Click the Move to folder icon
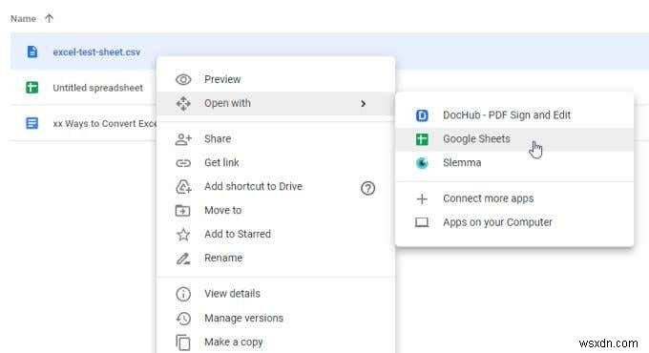This screenshot has height=353, width=649. pyautogui.click(x=182, y=211)
